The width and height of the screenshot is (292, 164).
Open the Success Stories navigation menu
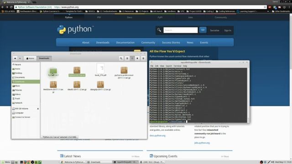click(x=171, y=42)
